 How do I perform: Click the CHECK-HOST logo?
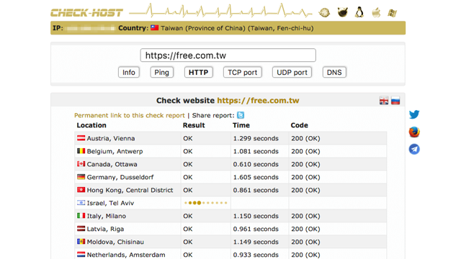[x=86, y=13]
